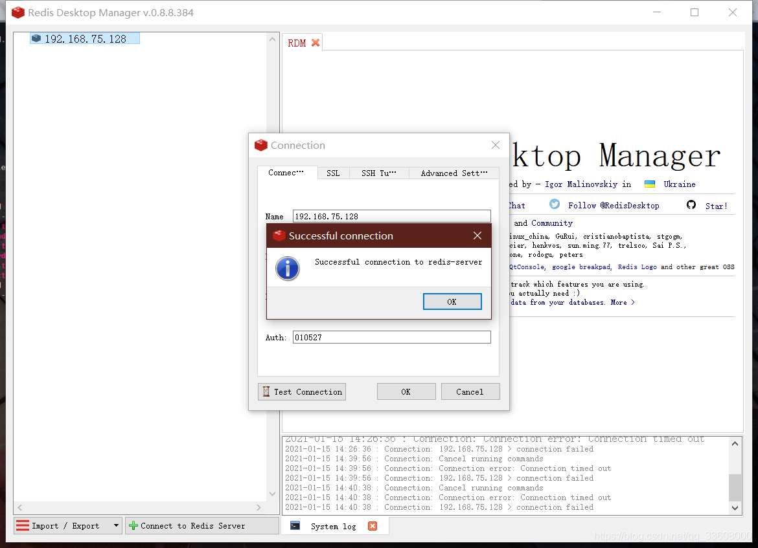Click right arrow of tree horizontal scrollbar
This screenshot has height=548, width=758.
258,507
